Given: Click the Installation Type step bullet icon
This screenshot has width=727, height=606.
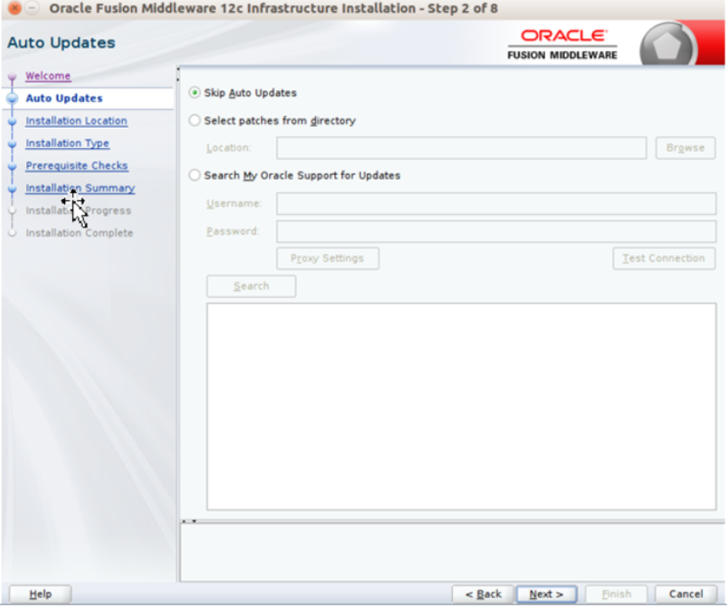Looking at the screenshot, I should (x=12, y=143).
